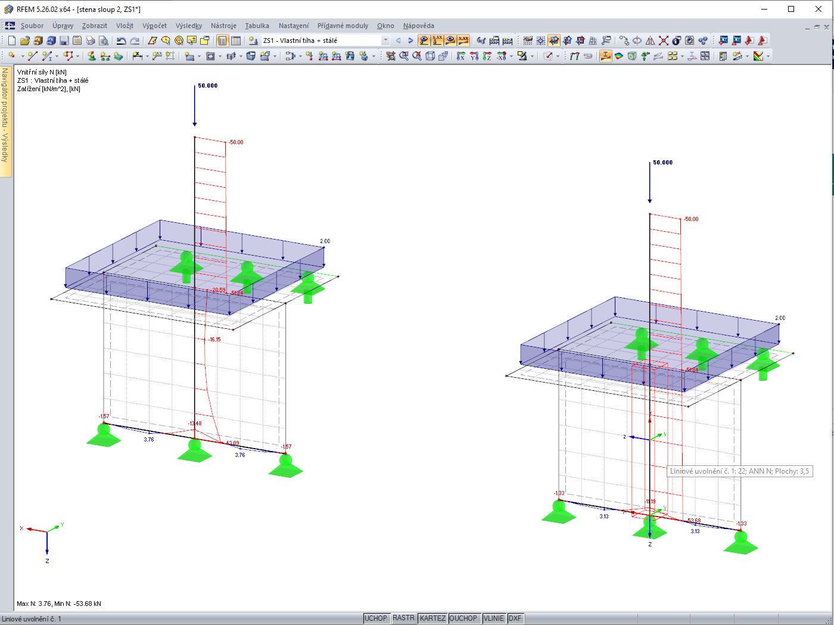Click the new nodal support icon
This screenshot has width=834, height=625.
92,56
